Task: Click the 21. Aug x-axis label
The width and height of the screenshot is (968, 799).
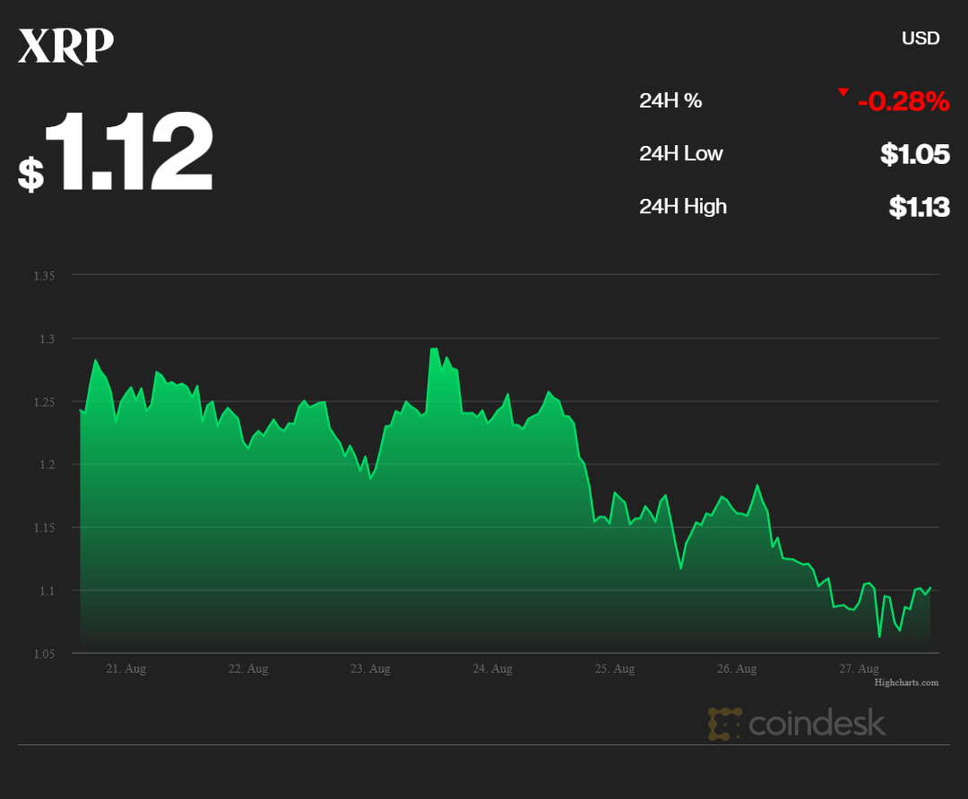Action: [125, 669]
